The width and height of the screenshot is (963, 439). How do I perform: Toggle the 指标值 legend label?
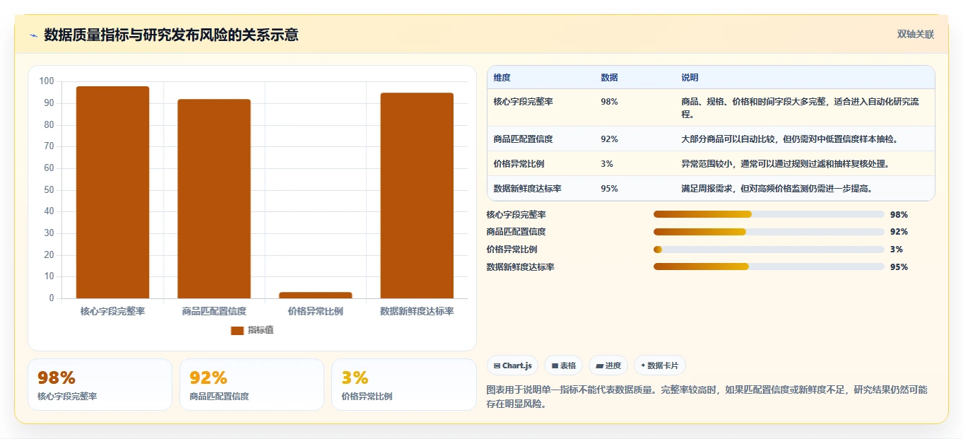(x=260, y=330)
